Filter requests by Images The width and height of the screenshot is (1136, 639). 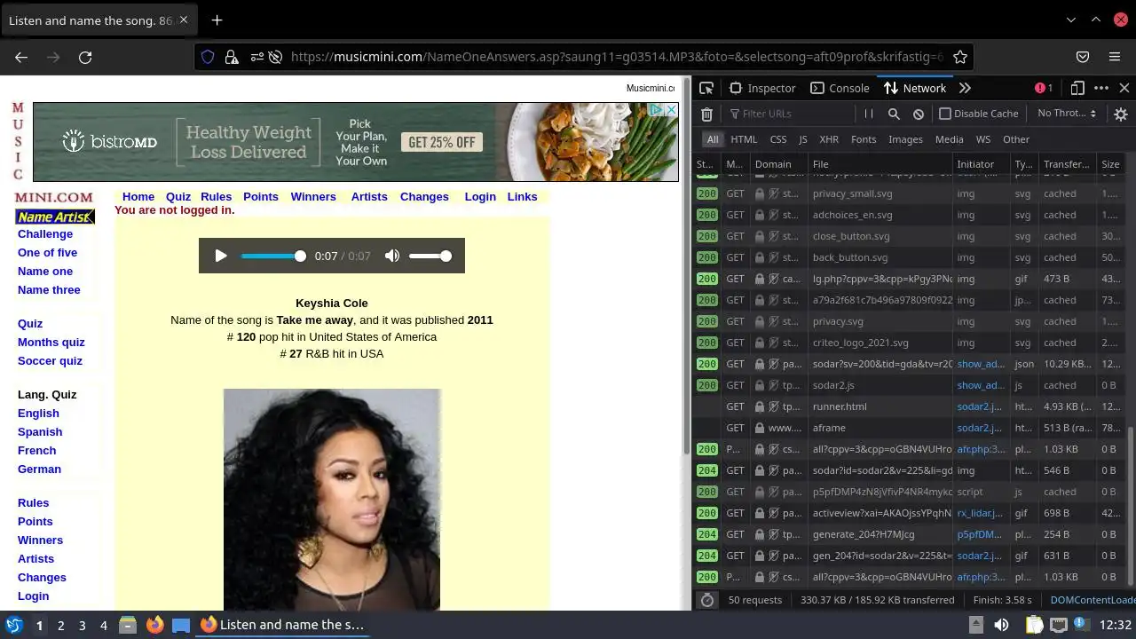(x=905, y=139)
